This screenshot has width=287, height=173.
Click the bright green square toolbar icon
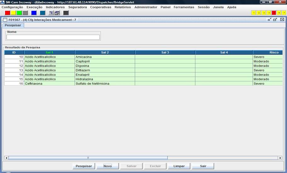pyautogui.click(x=19, y=13)
